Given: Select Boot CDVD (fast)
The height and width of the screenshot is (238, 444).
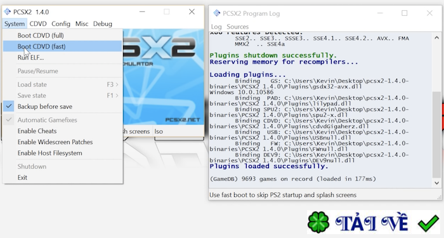Looking at the screenshot, I should 63,46.
